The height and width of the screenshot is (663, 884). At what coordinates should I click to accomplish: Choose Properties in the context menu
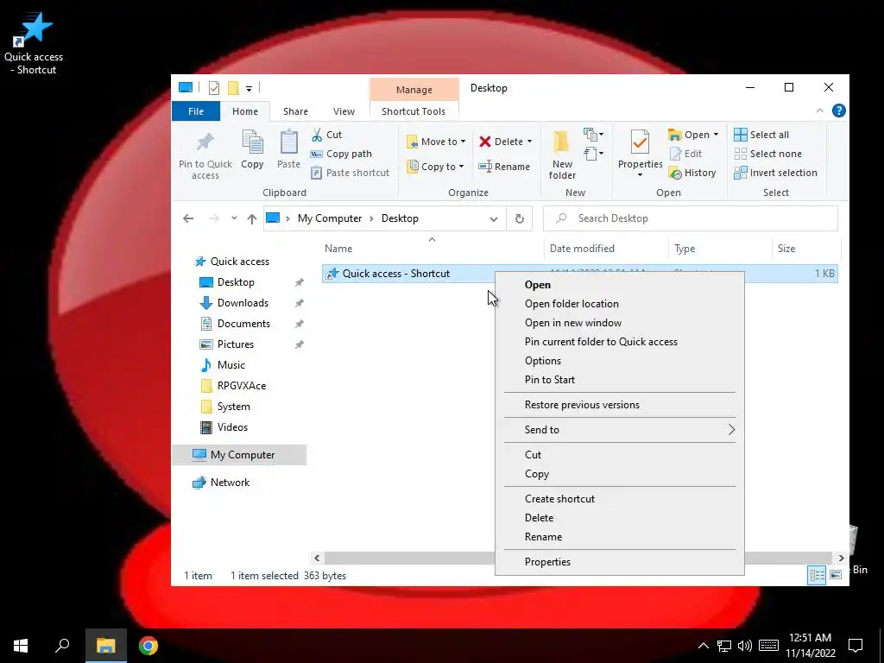(x=620, y=562)
